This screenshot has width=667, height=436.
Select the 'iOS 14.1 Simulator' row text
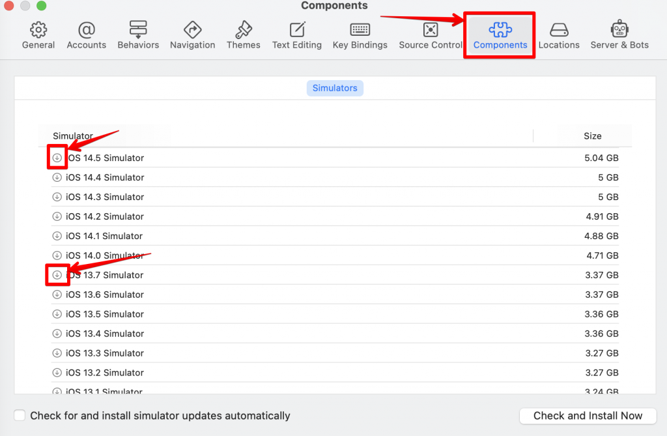tap(104, 237)
